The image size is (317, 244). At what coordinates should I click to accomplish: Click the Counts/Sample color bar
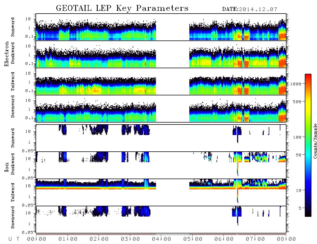click(308, 145)
